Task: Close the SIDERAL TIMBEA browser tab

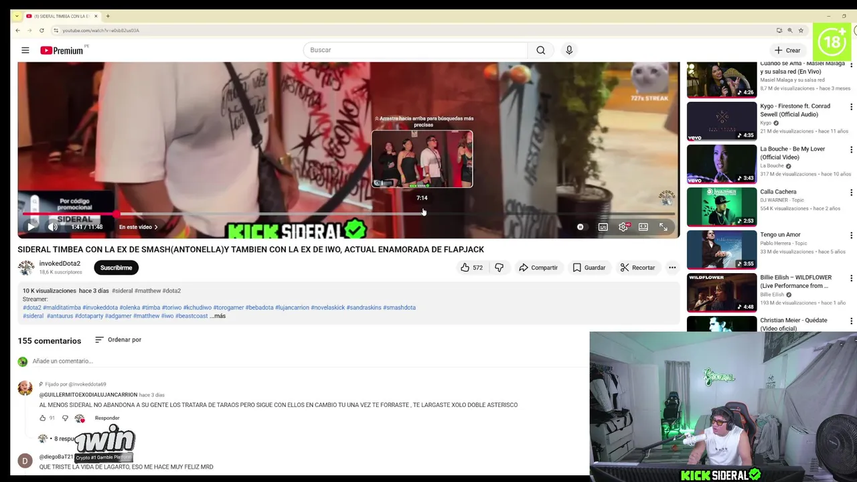Action: click(x=96, y=16)
